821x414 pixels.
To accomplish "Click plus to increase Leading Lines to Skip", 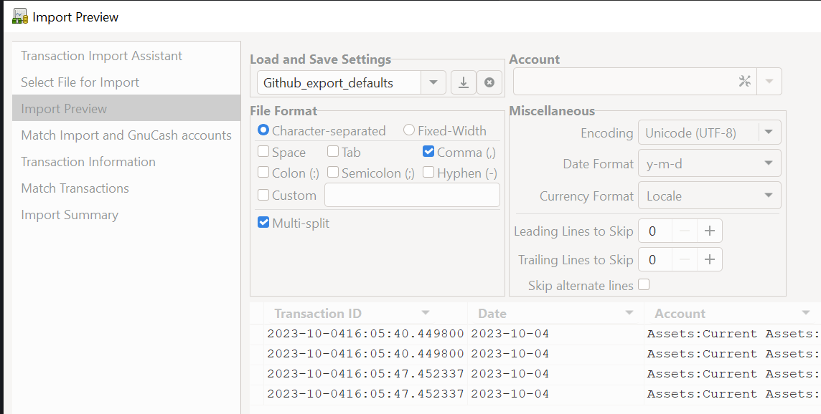I will coord(709,231).
